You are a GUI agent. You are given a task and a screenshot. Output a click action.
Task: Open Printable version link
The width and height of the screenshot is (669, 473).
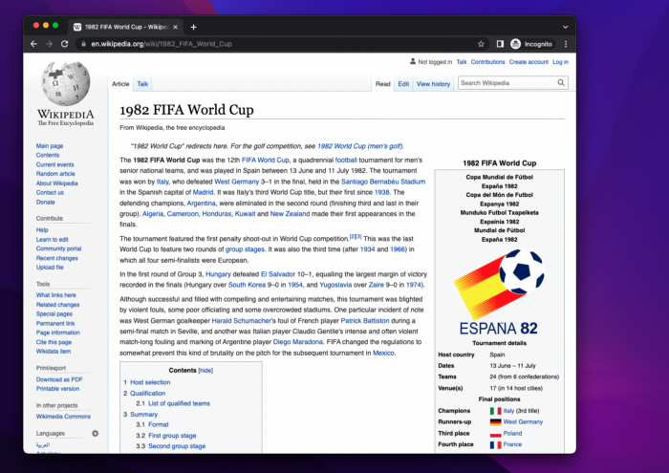(57, 389)
